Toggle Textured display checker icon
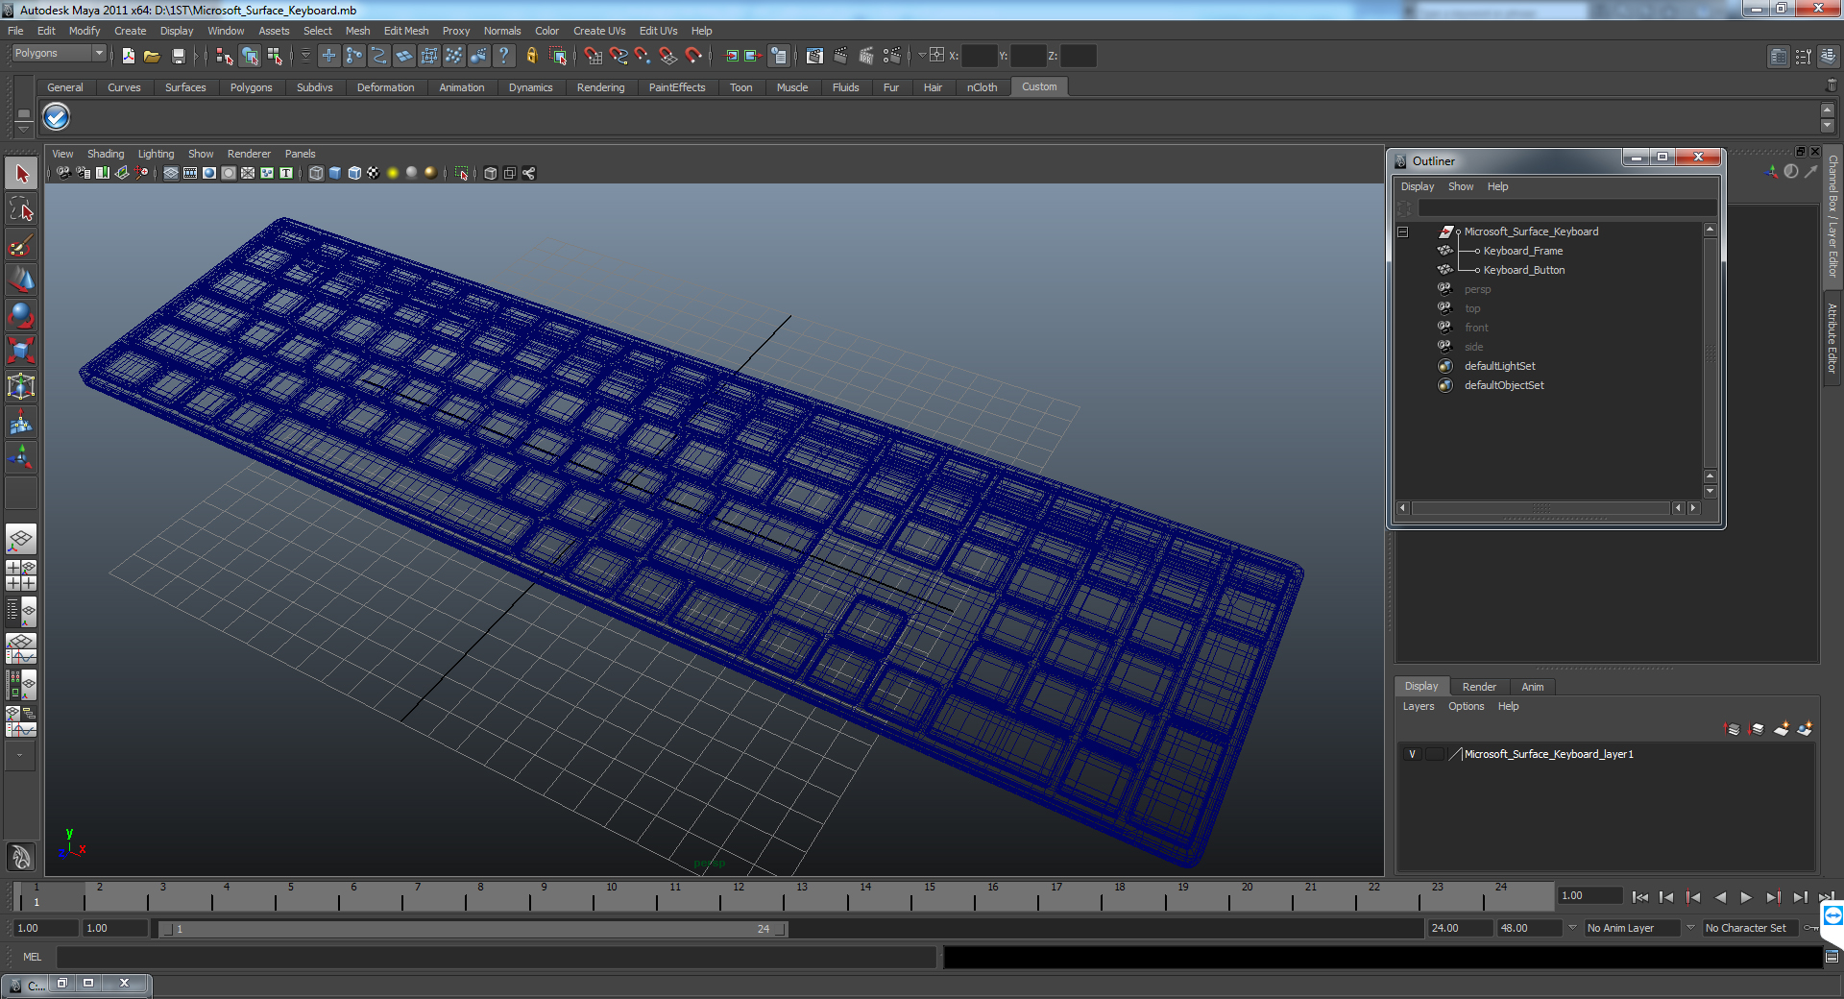Image resolution: width=1844 pixels, height=999 pixels. click(x=374, y=173)
